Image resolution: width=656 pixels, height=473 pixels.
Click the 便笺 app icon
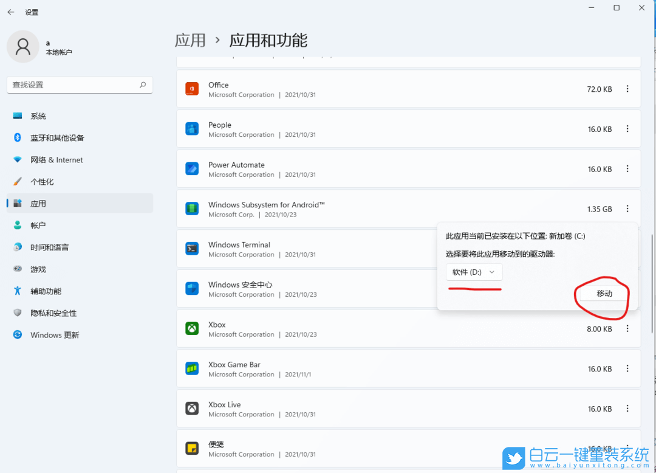[x=193, y=448]
